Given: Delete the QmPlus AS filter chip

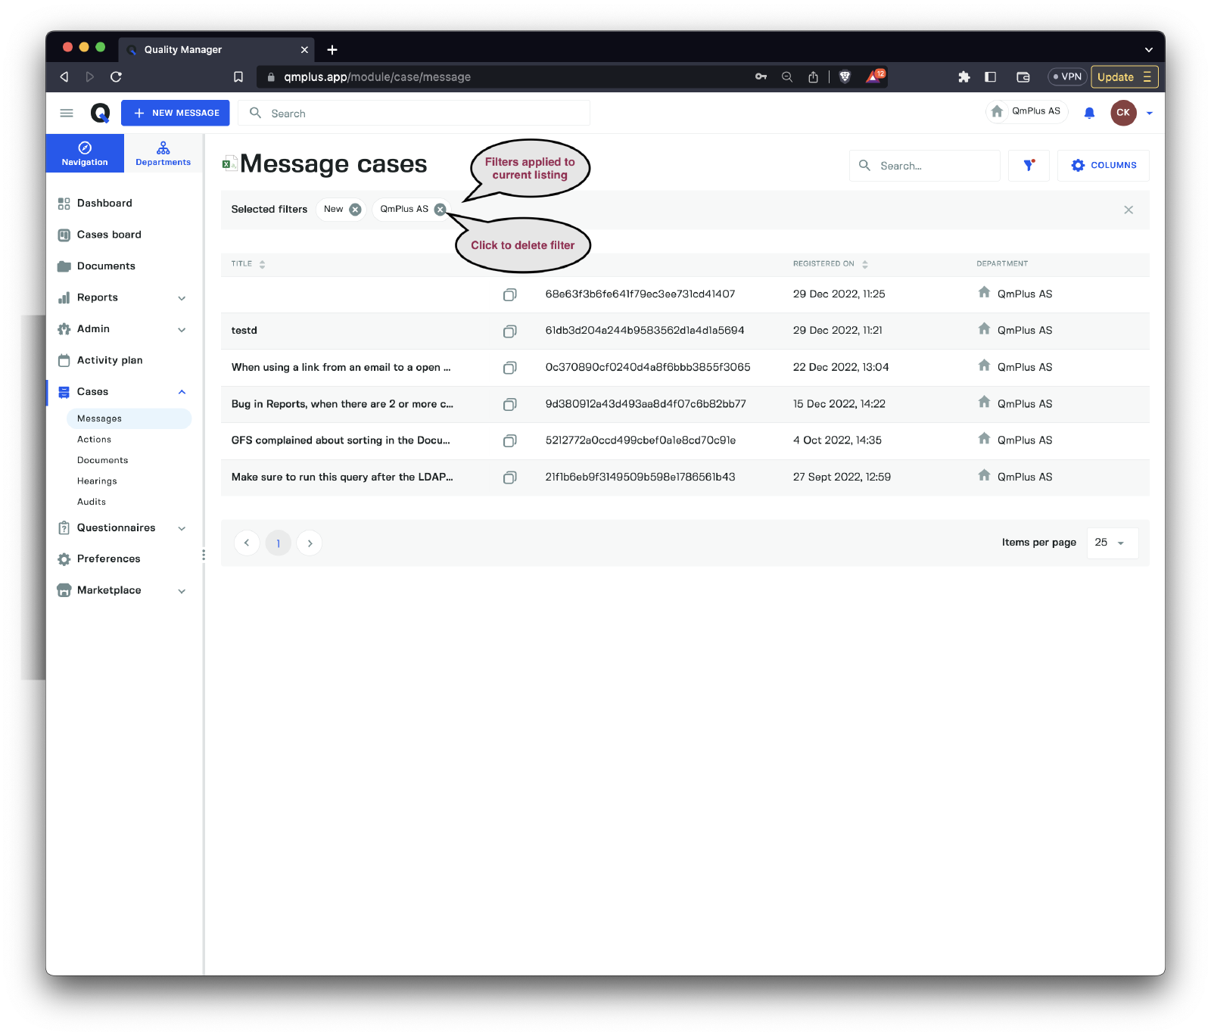Looking at the screenshot, I should pos(440,210).
